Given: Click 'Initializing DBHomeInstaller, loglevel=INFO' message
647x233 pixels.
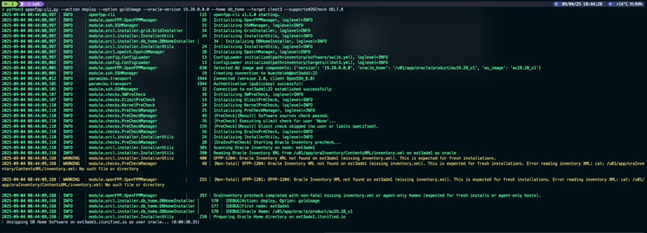Looking at the screenshot, I should (276, 41).
